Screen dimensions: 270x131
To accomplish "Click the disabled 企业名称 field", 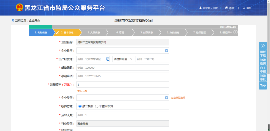I will (123, 42).
